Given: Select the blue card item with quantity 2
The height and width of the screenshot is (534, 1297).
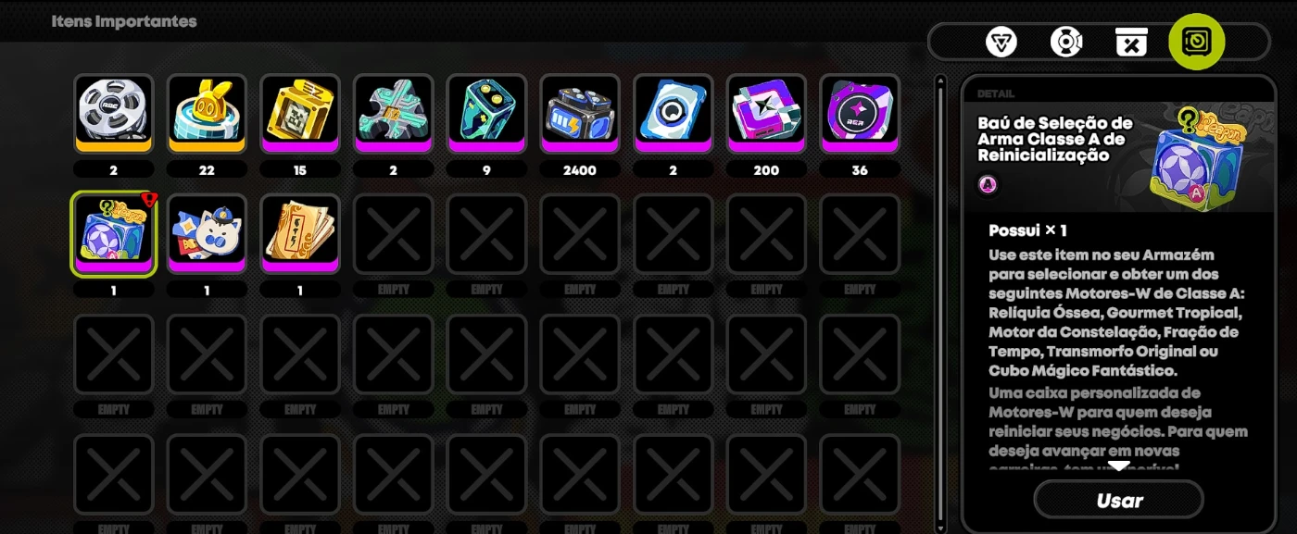Looking at the screenshot, I should [674, 114].
